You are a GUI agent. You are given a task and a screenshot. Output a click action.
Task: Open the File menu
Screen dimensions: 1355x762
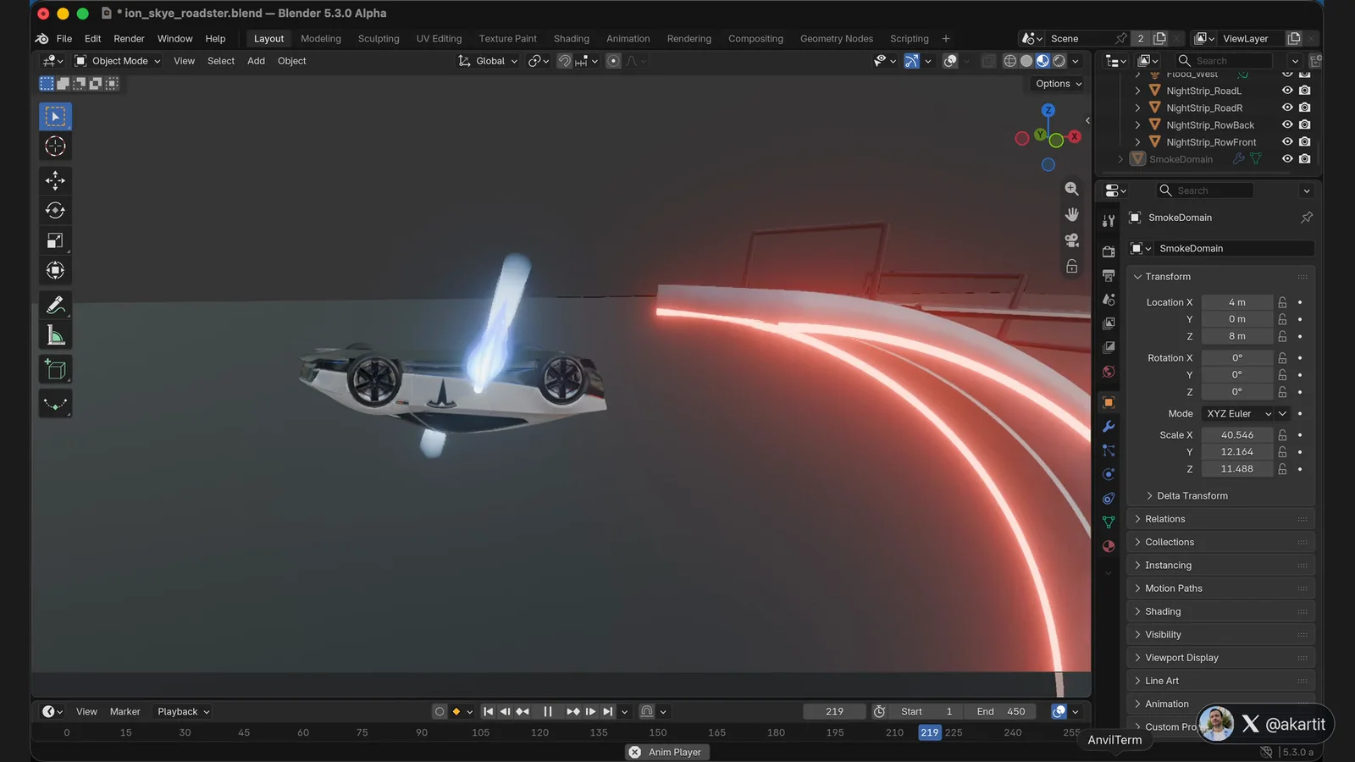(64, 39)
